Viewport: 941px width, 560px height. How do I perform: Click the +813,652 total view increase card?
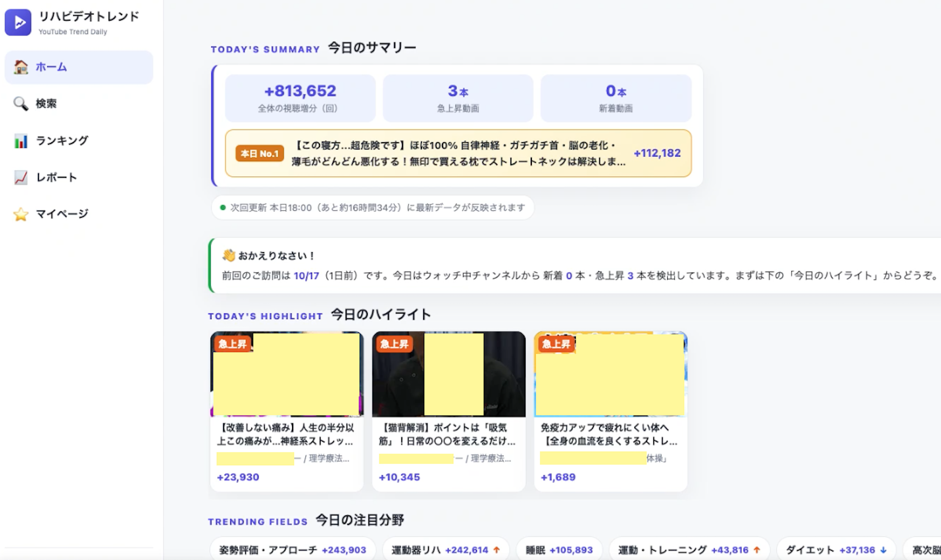[x=300, y=98]
